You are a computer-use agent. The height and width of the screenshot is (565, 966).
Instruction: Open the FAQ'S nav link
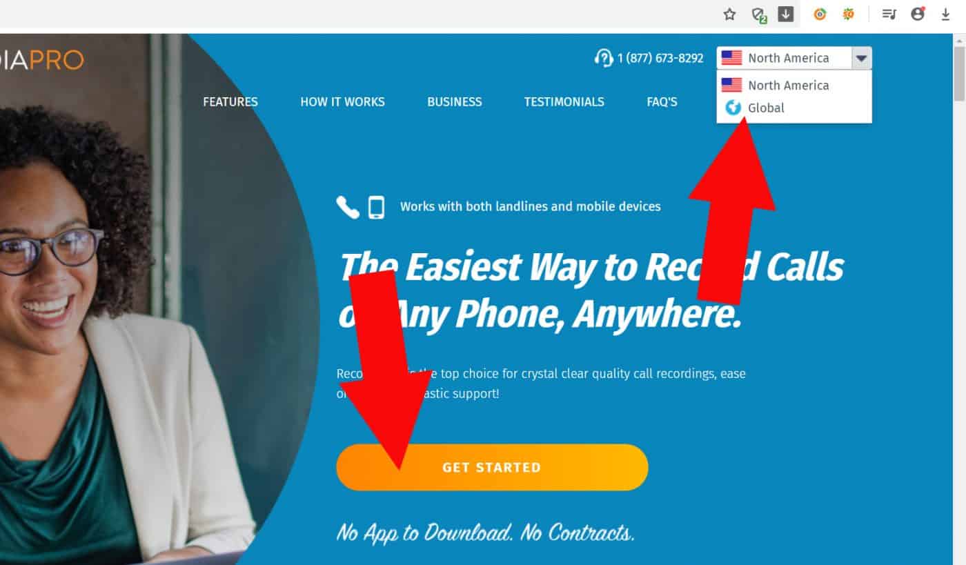click(662, 102)
